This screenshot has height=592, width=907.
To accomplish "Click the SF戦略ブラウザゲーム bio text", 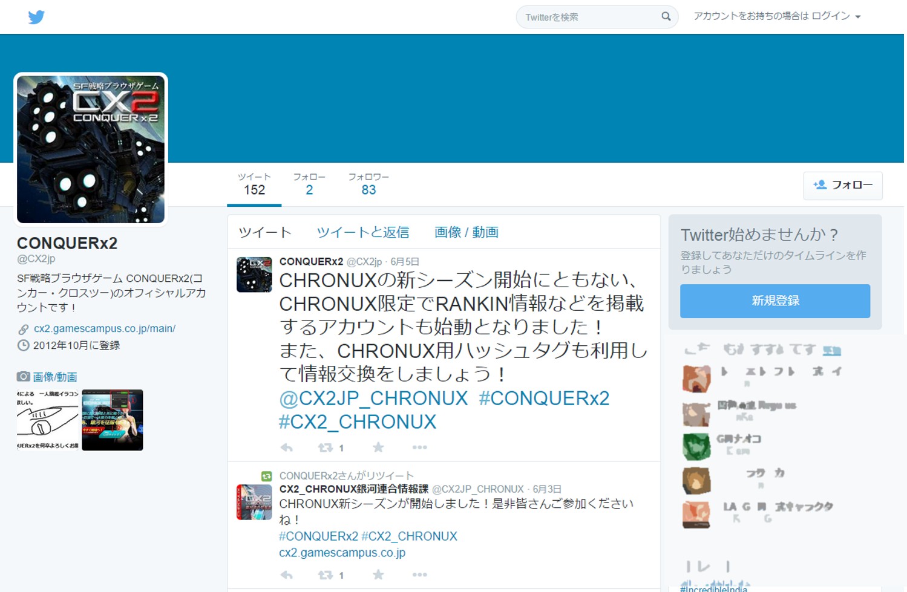I will click(x=111, y=293).
